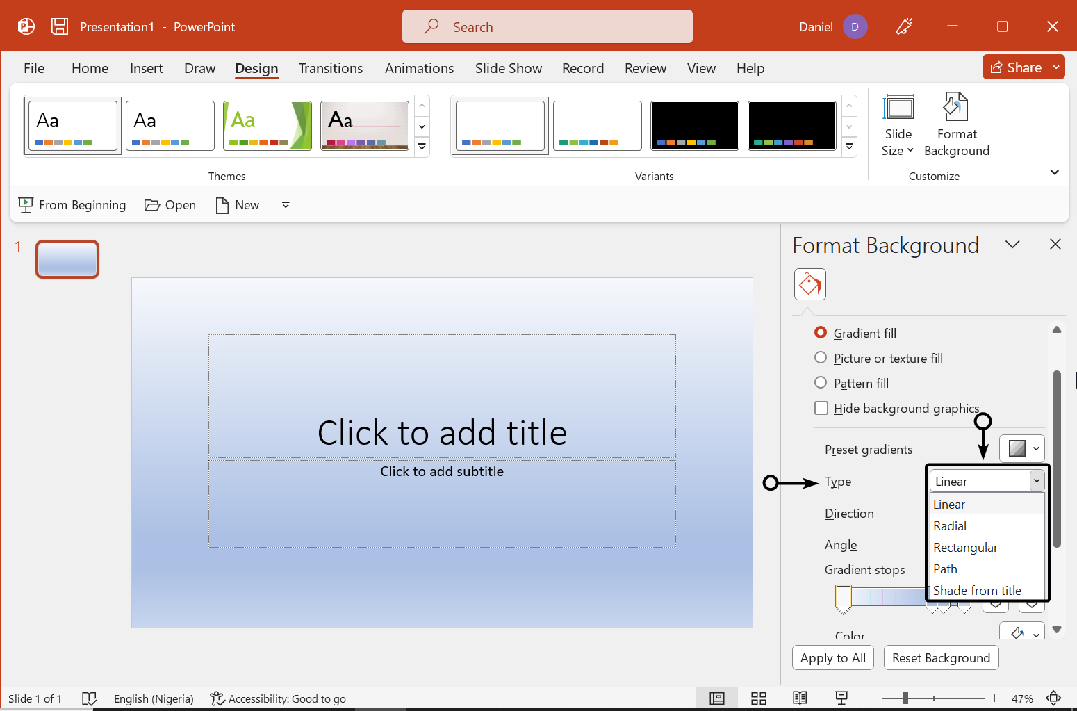Expand the Preset gradients dropdown
The height and width of the screenshot is (711, 1077).
tap(1021, 449)
